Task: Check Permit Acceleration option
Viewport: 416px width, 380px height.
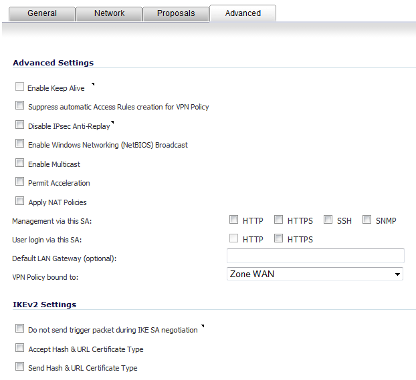Action: click(x=19, y=182)
